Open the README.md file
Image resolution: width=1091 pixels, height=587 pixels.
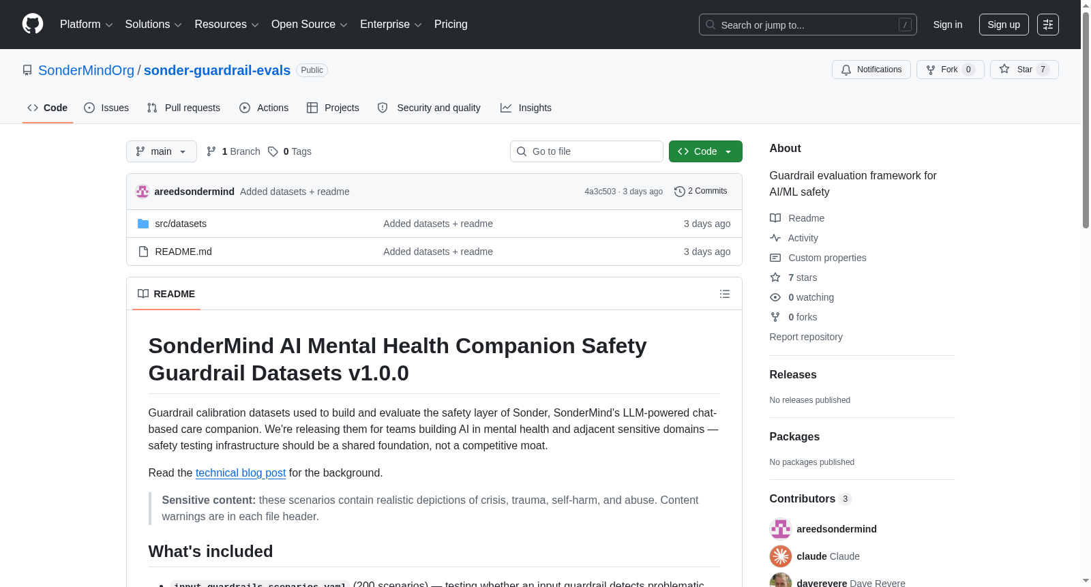click(183, 252)
